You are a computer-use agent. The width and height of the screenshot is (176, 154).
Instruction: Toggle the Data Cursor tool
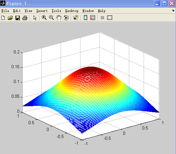76,18
